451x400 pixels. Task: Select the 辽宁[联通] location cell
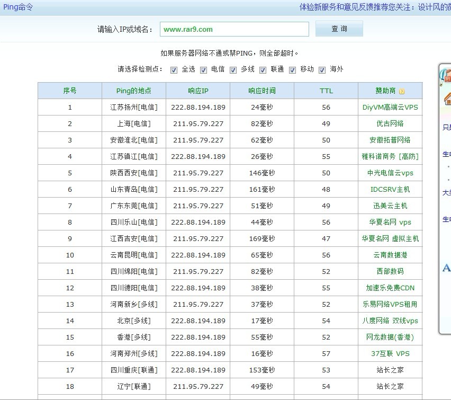coord(134,386)
